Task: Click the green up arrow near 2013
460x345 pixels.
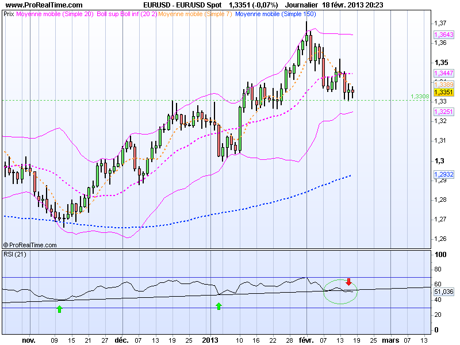Action: tap(218, 306)
